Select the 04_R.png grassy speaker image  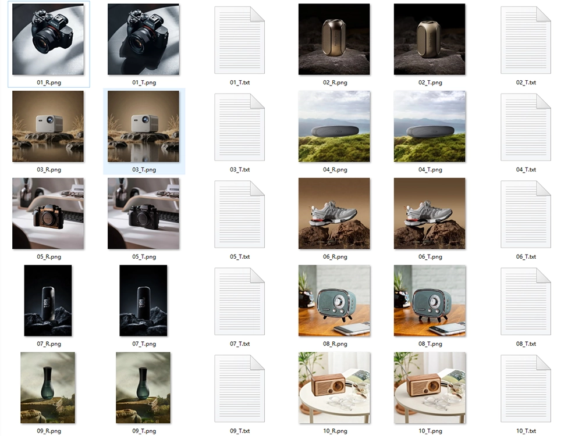tap(334, 126)
